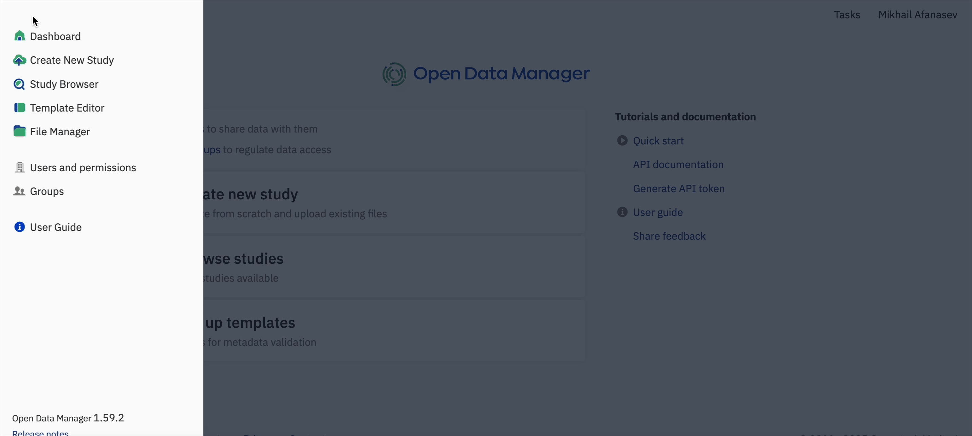Open File Manager from the sidebar
The width and height of the screenshot is (972, 436).
(x=60, y=132)
